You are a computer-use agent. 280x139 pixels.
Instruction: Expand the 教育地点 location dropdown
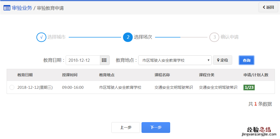(x=175, y=60)
